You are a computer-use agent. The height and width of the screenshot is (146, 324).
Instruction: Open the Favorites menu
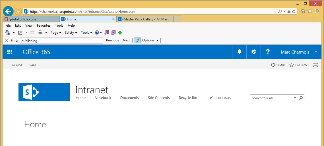pyautogui.click(x=44, y=26)
